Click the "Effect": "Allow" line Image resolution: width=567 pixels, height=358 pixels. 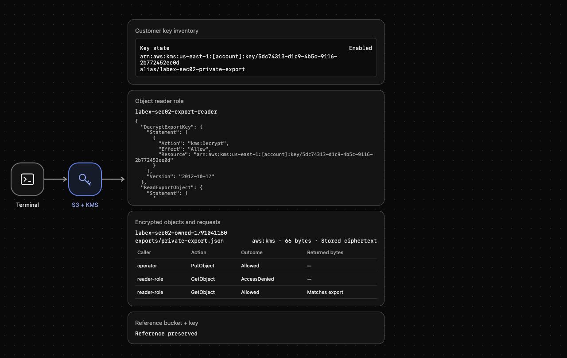pos(185,149)
